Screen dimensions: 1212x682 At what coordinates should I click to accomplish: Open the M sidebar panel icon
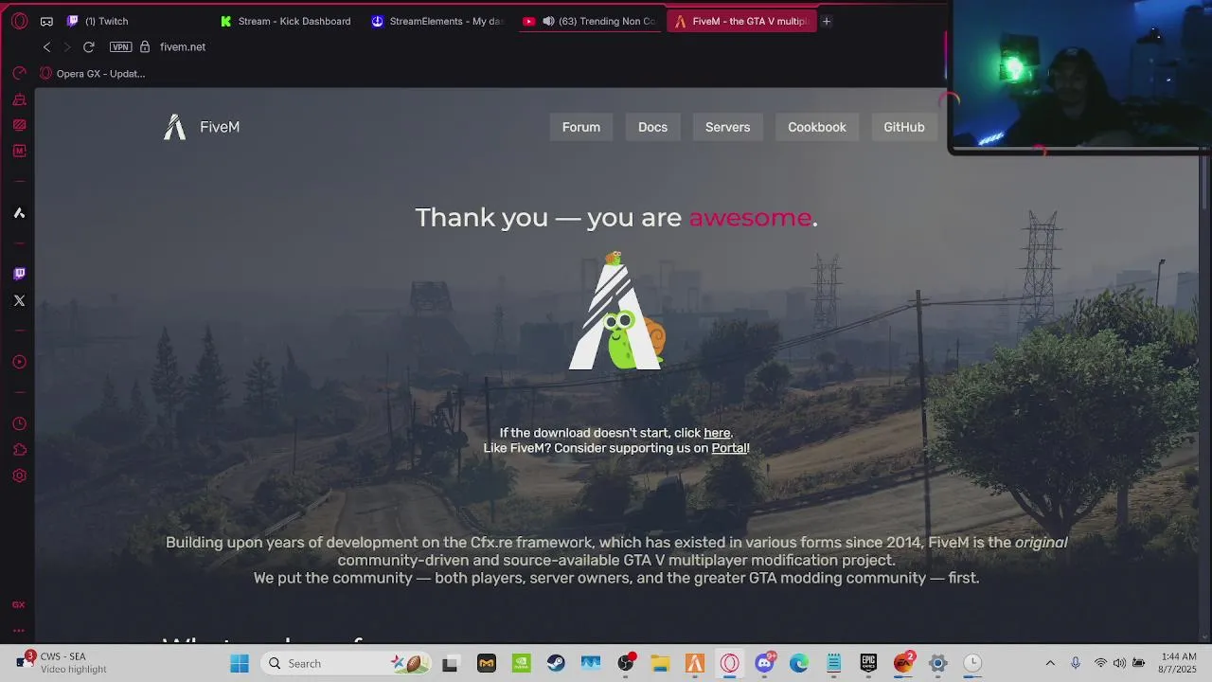19,151
